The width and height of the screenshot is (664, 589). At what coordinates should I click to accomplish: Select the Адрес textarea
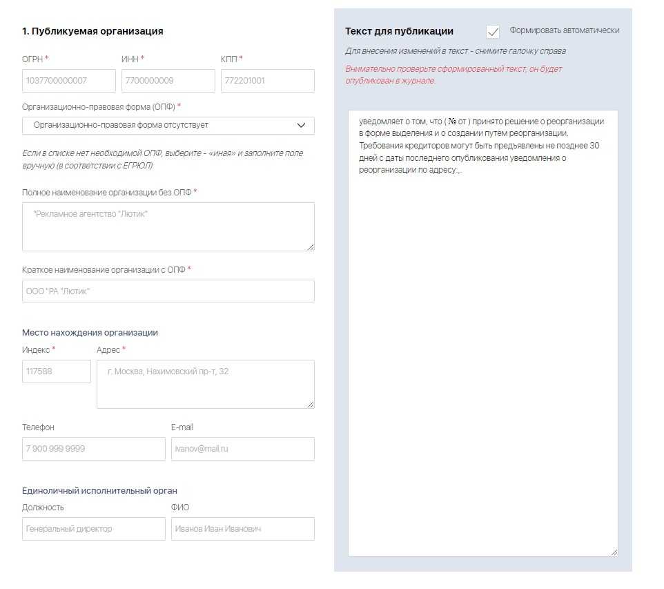click(205, 384)
